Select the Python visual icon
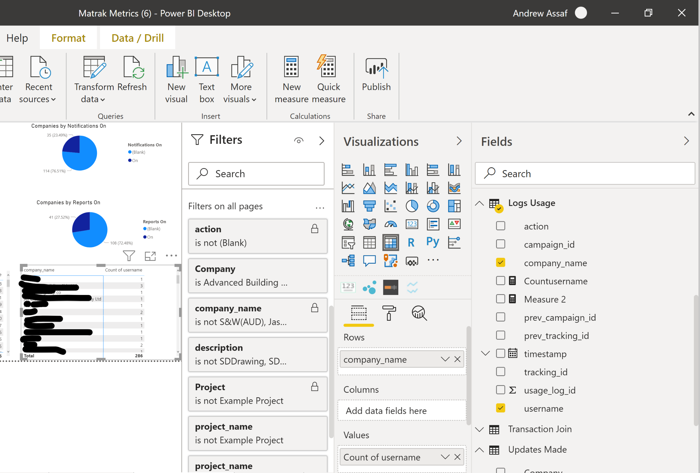Screen dimensions: 700x473 click(433, 242)
